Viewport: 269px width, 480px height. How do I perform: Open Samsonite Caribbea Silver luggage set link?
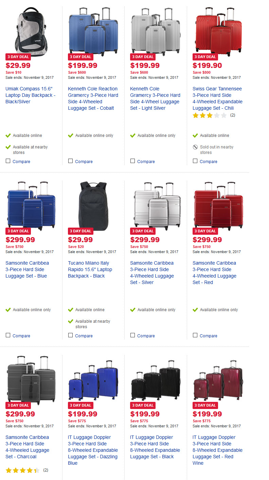click(x=152, y=273)
